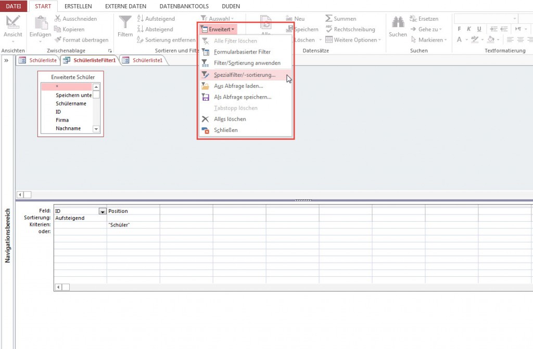Toggle bold text formatting
This screenshot has height=349, width=533.
(x=460, y=29)
